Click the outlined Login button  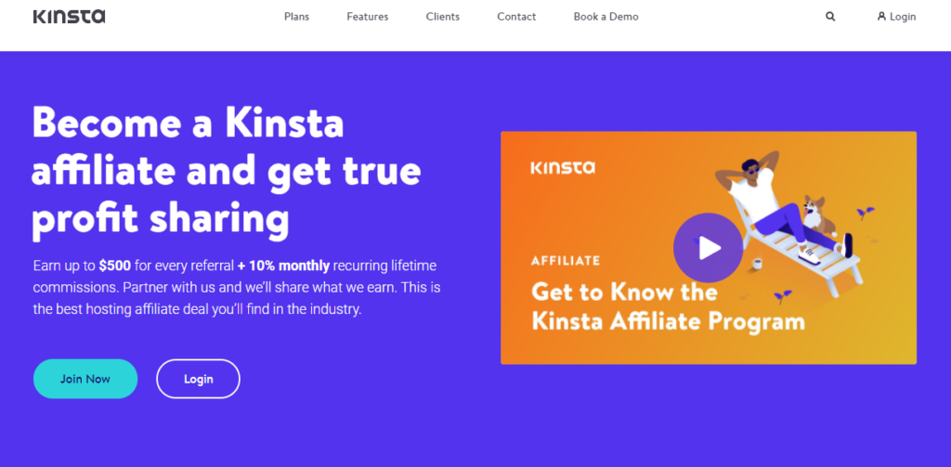(199, 379)
